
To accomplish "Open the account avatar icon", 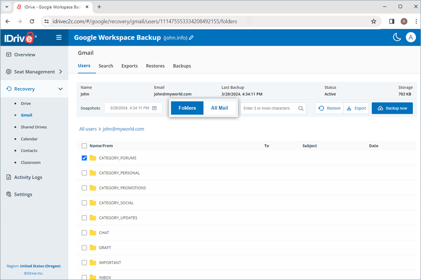I will pos(411,37).
